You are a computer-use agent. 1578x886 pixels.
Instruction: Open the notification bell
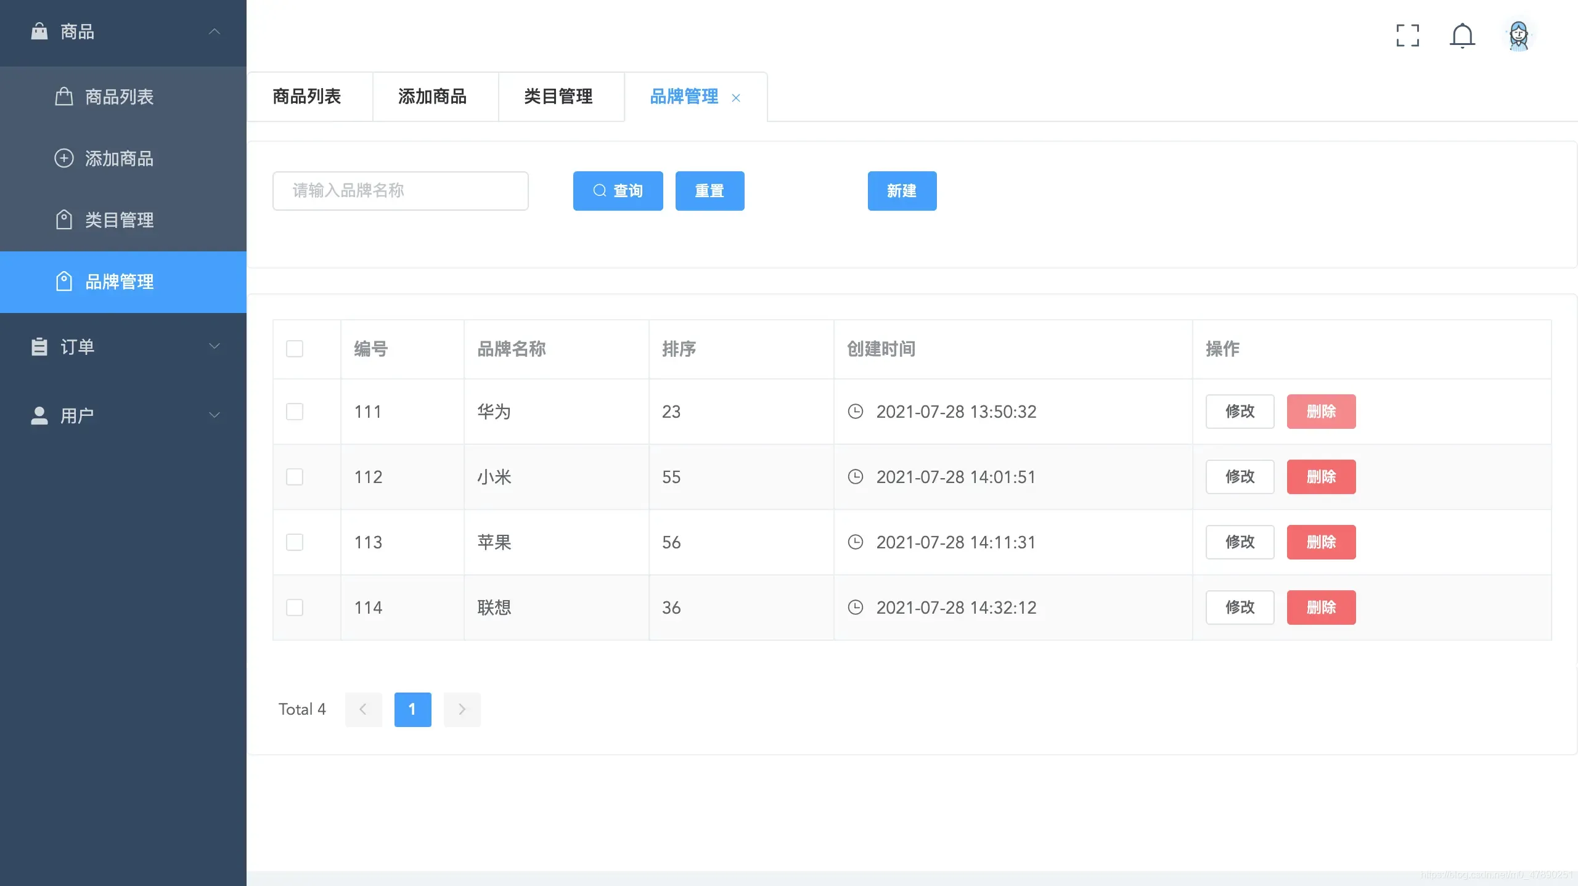1462,36
